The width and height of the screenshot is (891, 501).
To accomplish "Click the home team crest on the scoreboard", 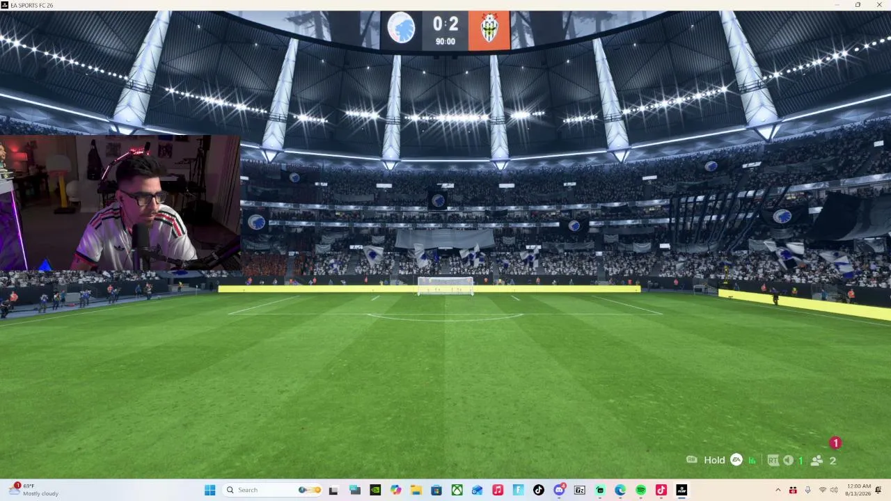I will [401, 29].
